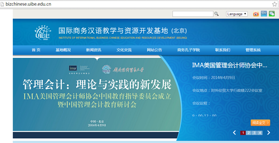This screenshot has width=279, height=143.
Task: Click the page icon beside the URL
Action: [x=2, y=4]
